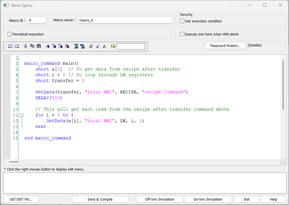
Task: Click the Redo toolbar icon
Action: [x=17, y=46]
